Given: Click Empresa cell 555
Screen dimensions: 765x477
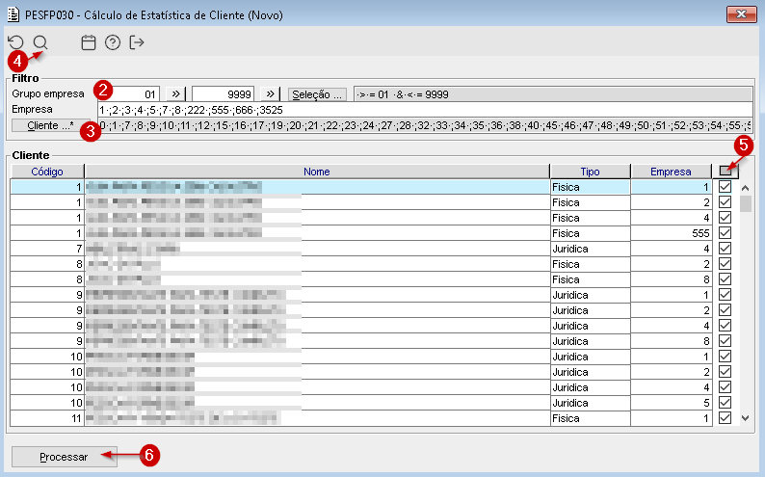Looking at the screenshot, I should (671, 233).
